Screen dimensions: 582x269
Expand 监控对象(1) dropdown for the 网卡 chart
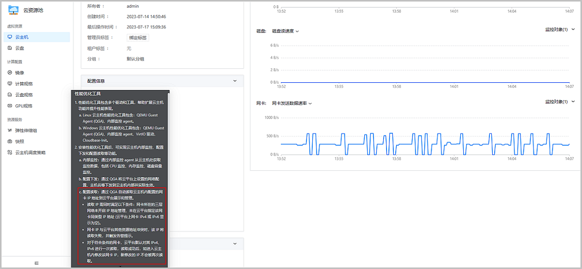pos(560,102)
